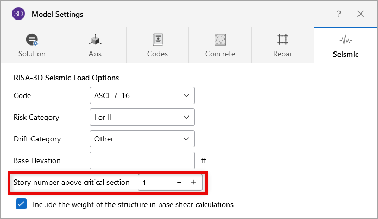The width and height of the screenshot is (378, 219).
Task: Click the 3D app logo icon
Action: tap(18, 14)
